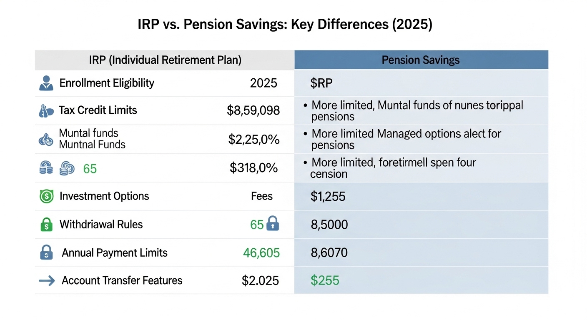Click the icon next to Tax Credit Limits
This screenshot has height=320, width=587.
[x=46, y=111]
